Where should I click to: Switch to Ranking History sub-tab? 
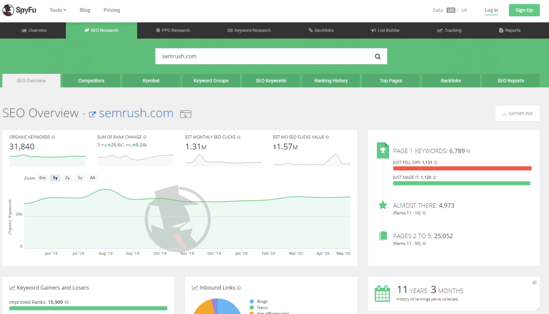pos(331,81)
